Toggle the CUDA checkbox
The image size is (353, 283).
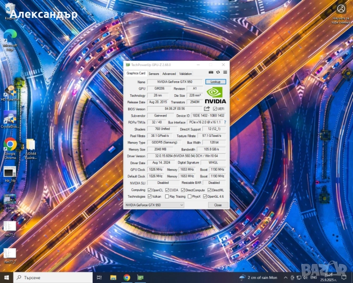pyautogui.click(x=167, y=190)
